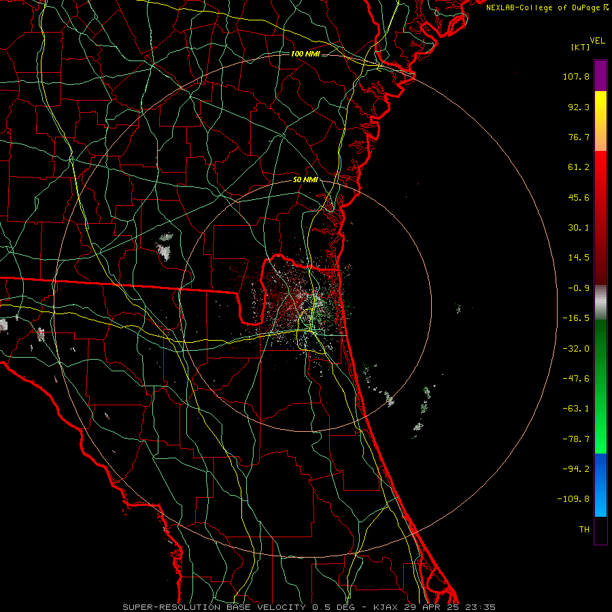
Task: Click the 45.6 velocity scale value
Action: (579, 197)
